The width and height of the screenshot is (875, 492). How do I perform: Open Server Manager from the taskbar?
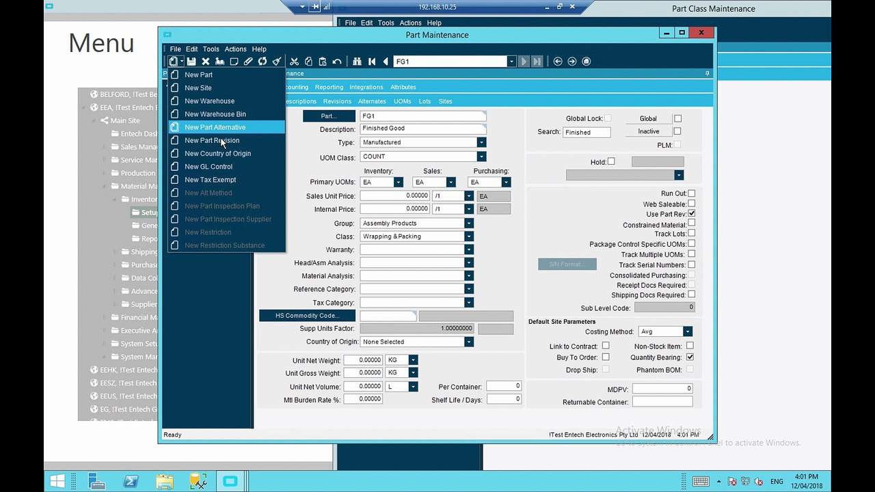click(97, 481)
